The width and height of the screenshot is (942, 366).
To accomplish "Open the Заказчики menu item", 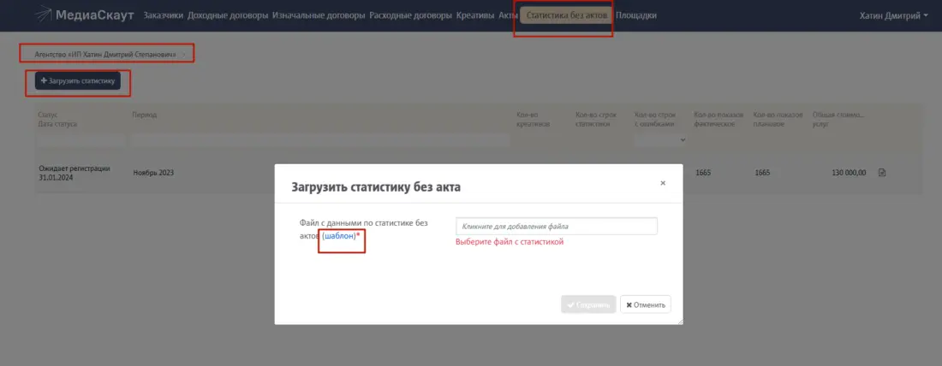I will [164, 15].
